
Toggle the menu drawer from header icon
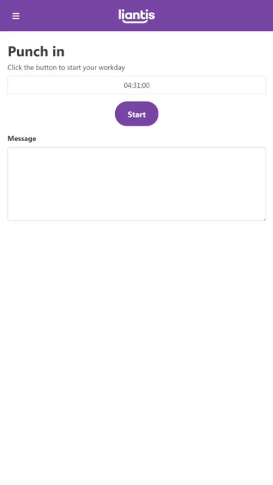[x=16, y=16]
